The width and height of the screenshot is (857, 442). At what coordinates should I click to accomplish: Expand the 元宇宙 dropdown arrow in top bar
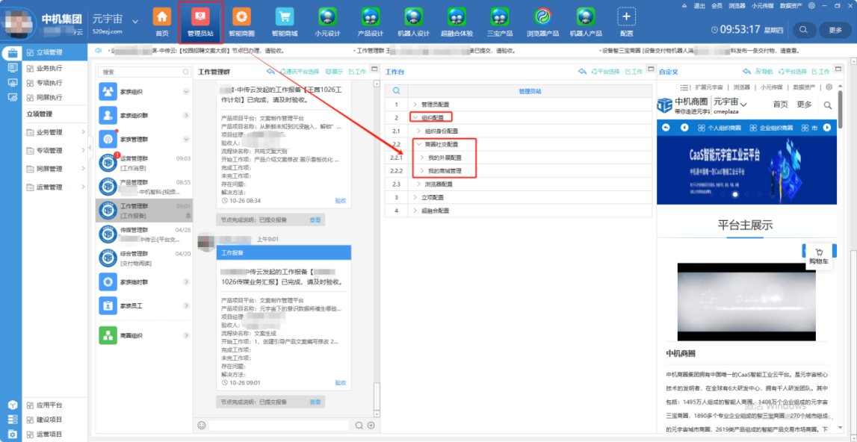[x=135, y=22]
